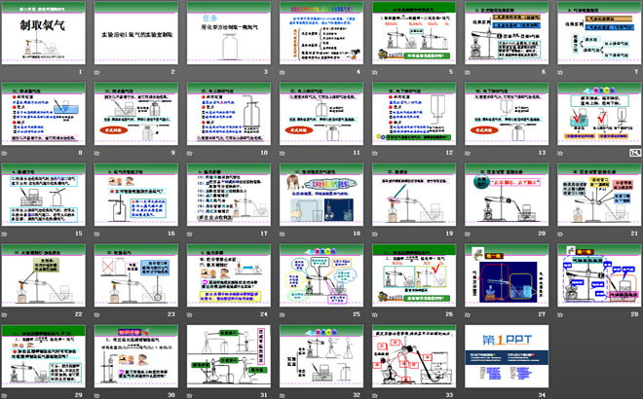Play animation star under slide 26

coord(375,314)
